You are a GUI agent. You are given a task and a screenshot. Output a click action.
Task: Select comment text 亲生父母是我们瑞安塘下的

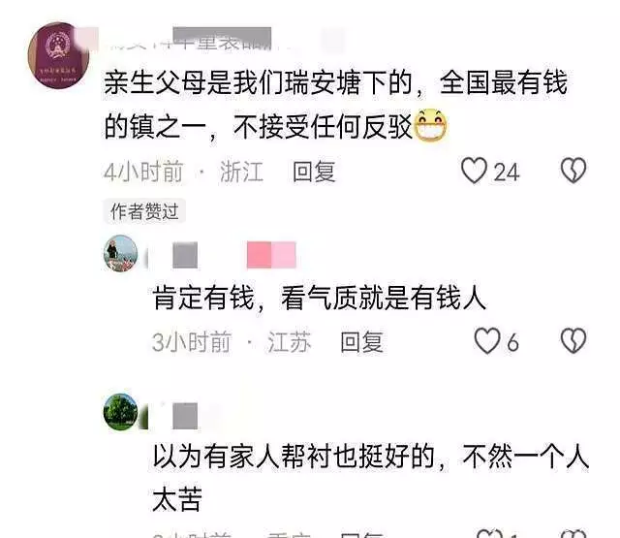tap(259, 82)
